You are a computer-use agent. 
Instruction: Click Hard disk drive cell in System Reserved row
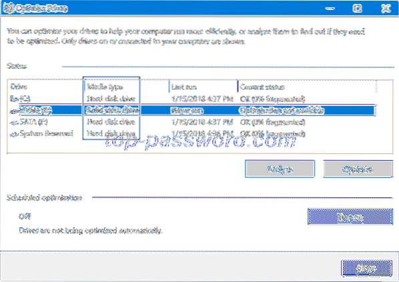click(x=111, y=133)
